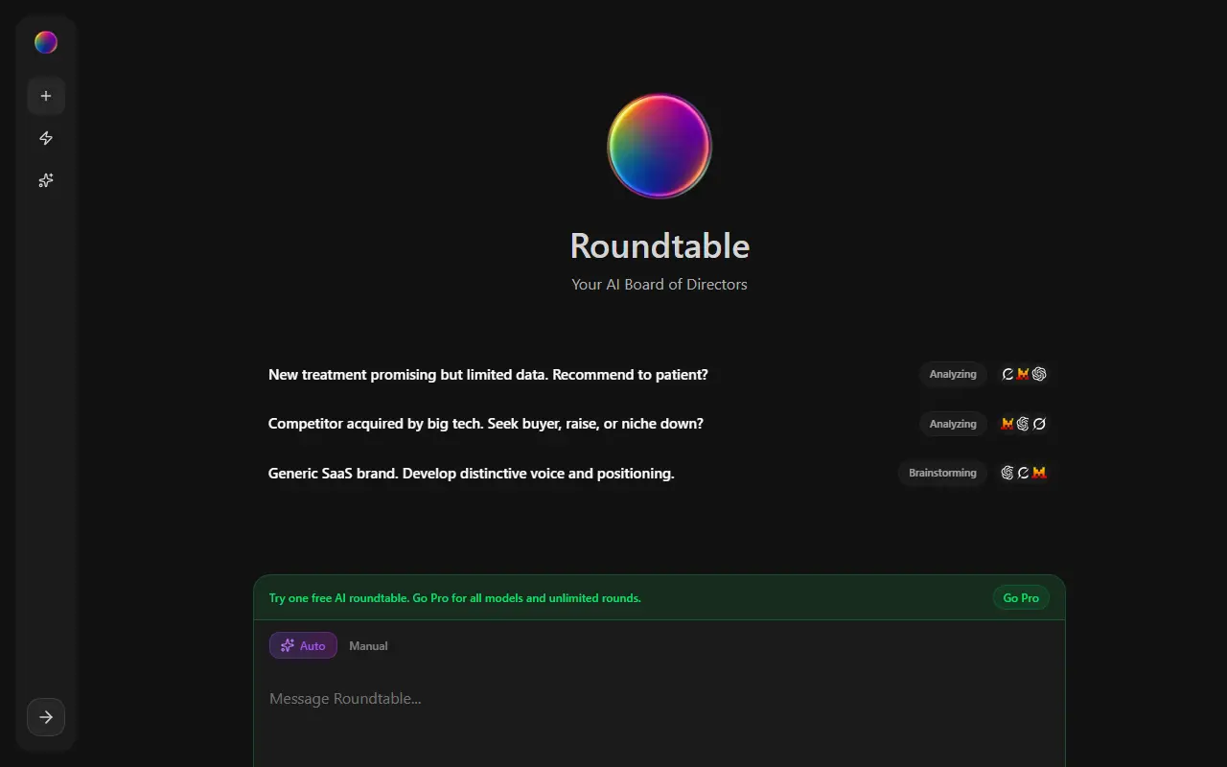Click Analyzing badge on Competitor acquired row
Viewport: 1227px width, 767px height.
[953, 424]
